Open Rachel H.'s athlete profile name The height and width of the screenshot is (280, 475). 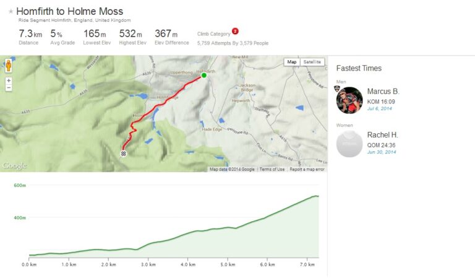tap(382, 135)
